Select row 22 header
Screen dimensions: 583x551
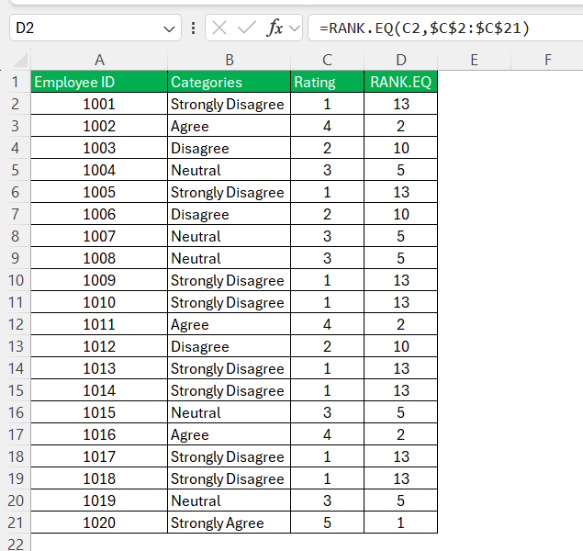point(16,543)
